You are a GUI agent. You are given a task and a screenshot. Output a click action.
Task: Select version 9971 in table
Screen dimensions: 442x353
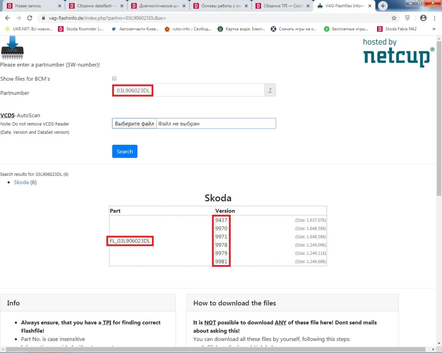point(221,237)
